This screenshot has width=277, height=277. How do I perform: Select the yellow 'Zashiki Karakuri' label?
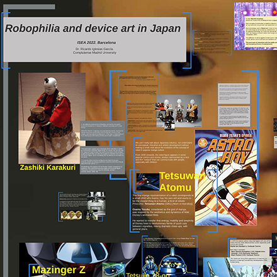point(48,167)
